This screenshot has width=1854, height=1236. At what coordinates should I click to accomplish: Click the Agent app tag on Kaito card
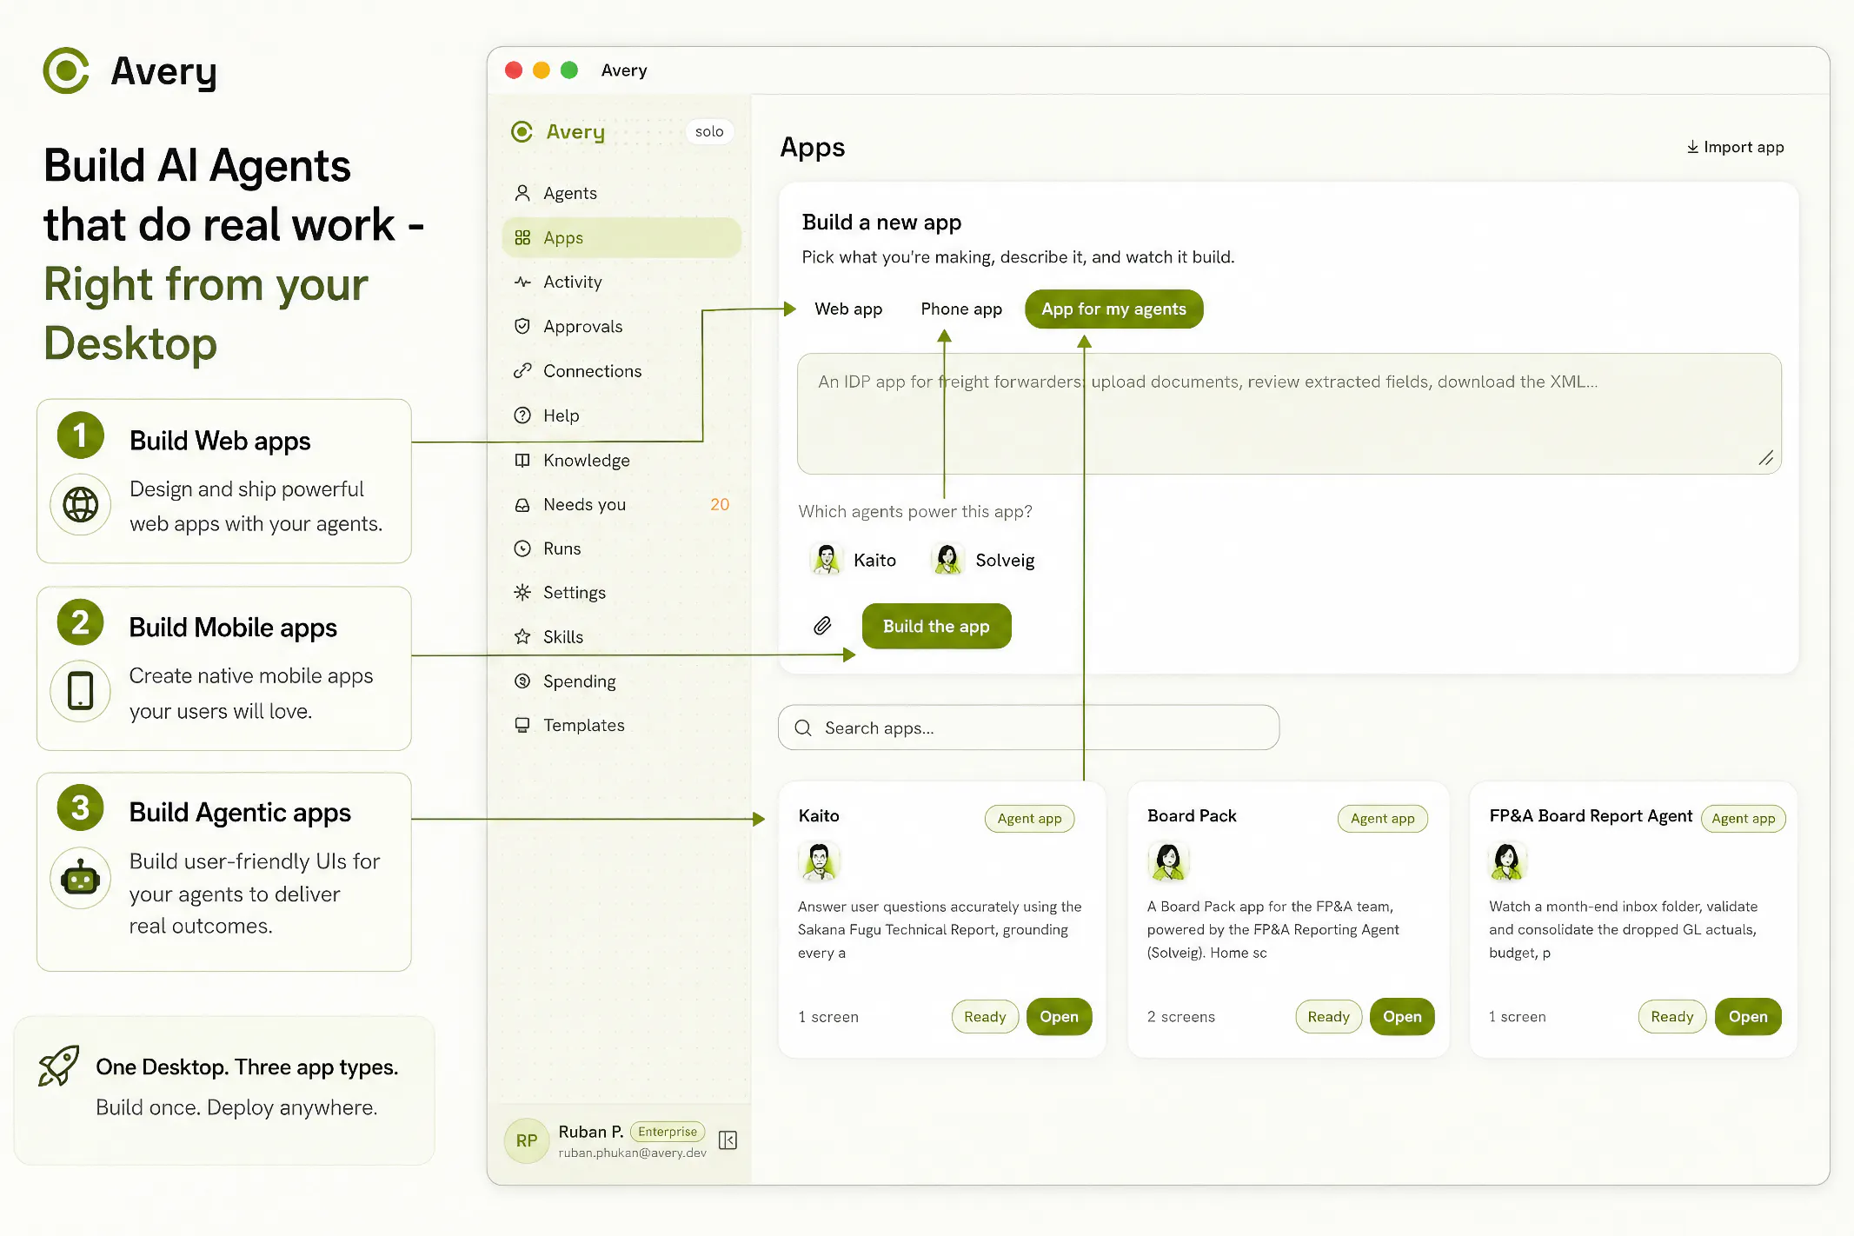(x=1029, y=818)
